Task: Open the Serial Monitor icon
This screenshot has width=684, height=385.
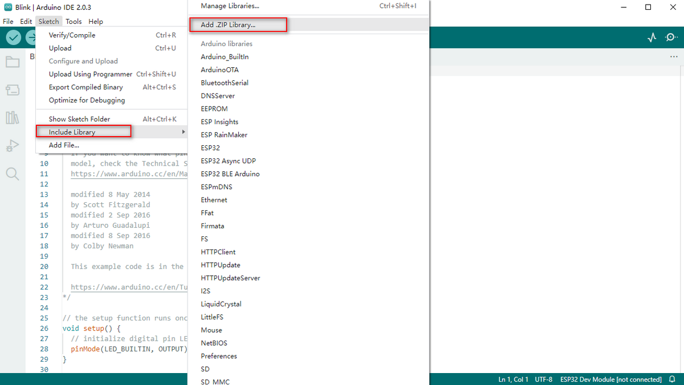Action: tap(671, 38)
